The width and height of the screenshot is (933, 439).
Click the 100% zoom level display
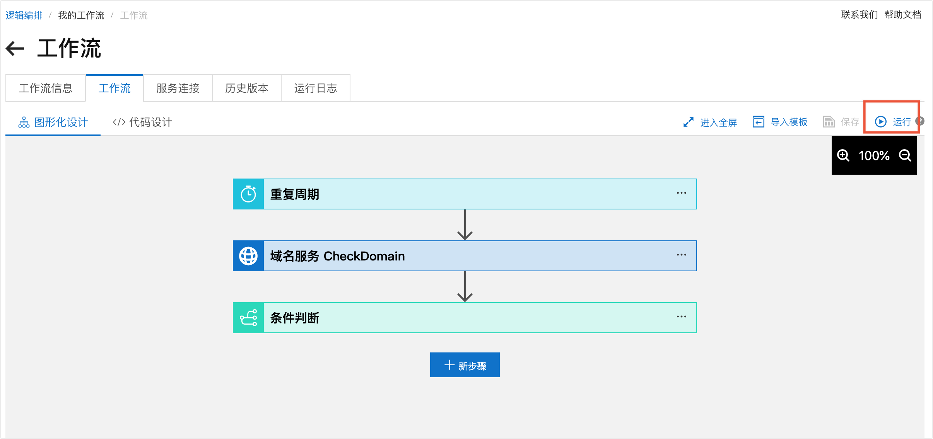[x=874, y=156]
